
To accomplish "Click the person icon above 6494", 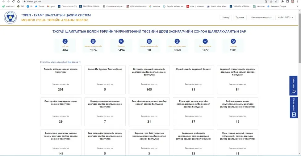I will 121,41.
